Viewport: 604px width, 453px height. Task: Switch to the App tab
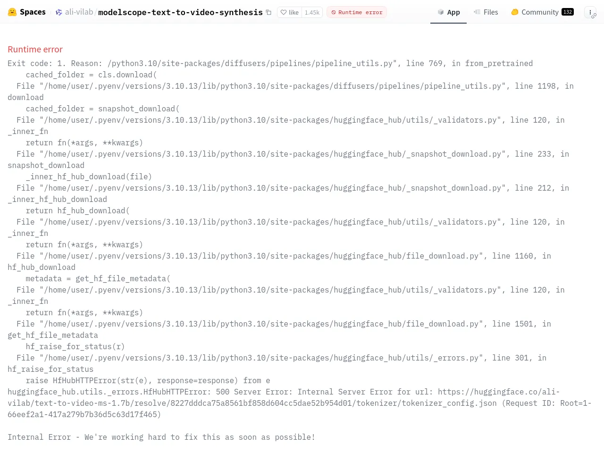click(x=448, y=12)
